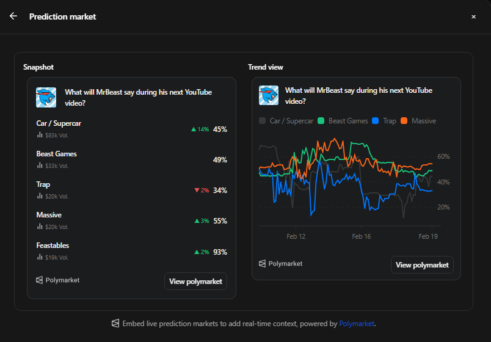Image resolution: width=491 pixels, height=342 pixels.
Task: Toggle the blue Trap legend swatch
Action: [x=376, y=121]
